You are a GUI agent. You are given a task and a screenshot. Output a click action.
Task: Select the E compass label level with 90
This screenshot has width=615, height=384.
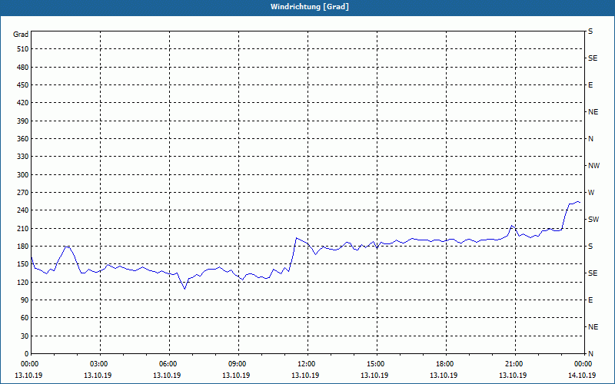coord(590,300)
